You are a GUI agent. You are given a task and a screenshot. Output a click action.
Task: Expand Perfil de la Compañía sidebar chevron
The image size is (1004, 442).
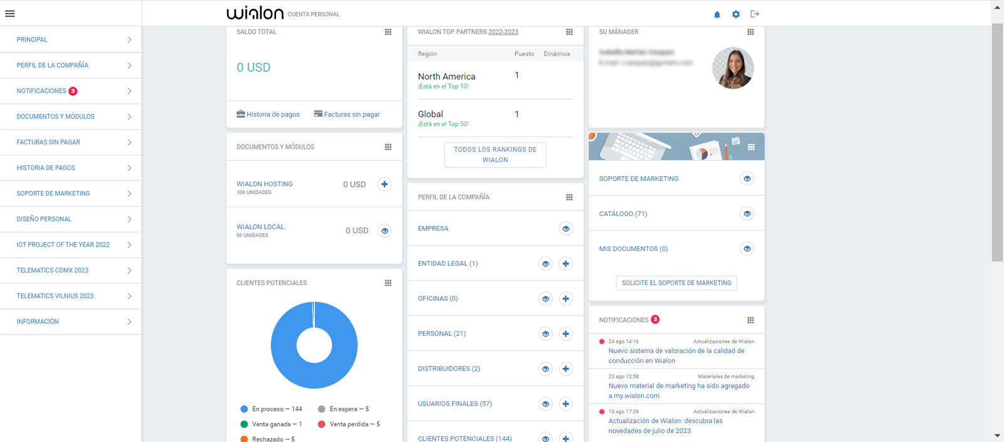129,65
